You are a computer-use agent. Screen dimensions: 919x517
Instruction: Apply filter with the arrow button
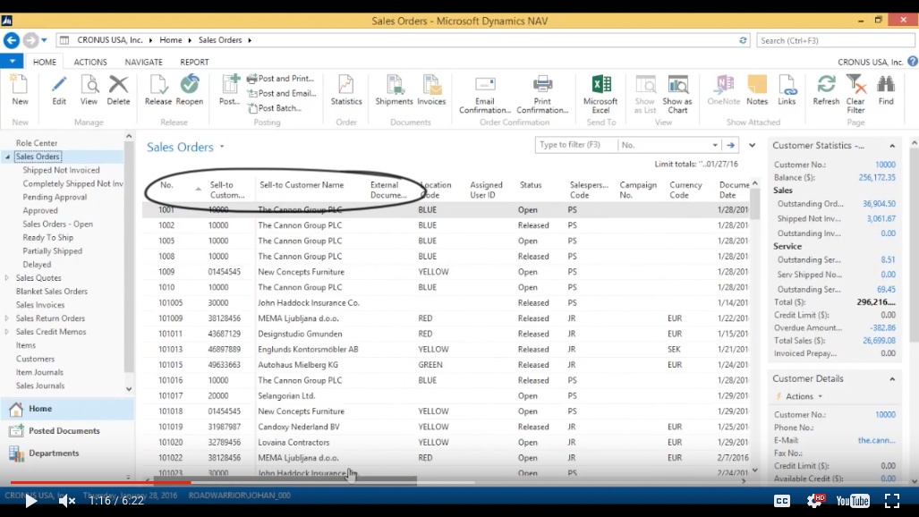[730, 145]
